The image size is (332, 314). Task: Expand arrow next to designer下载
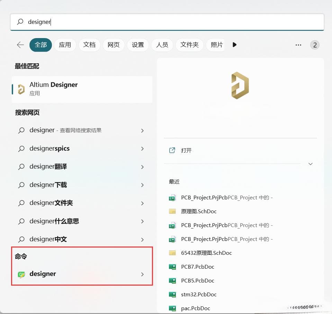pyautogui.click(x=143, y=185)
